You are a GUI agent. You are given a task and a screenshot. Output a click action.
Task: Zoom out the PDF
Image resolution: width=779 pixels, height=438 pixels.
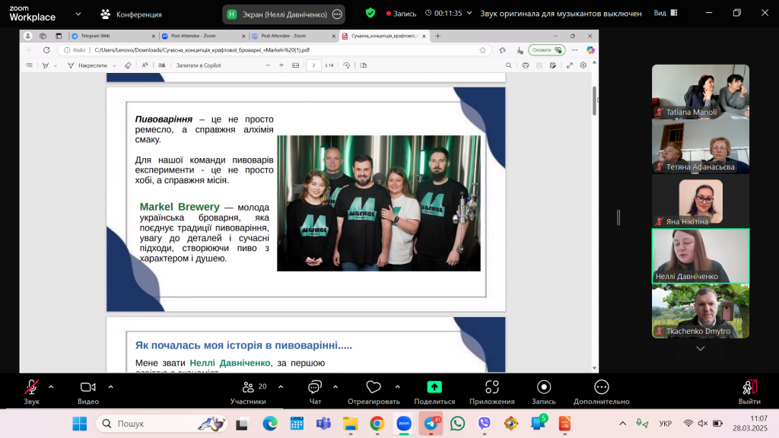[x=268, y=65]
